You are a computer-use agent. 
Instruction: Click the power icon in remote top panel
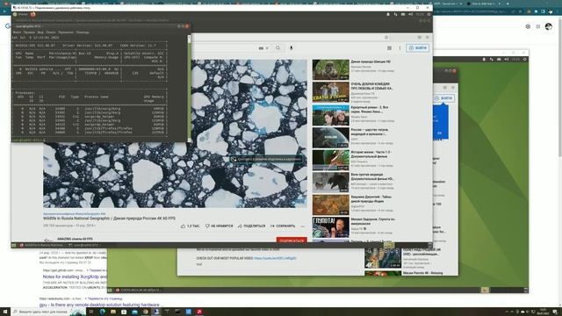(x=429, y=14)
